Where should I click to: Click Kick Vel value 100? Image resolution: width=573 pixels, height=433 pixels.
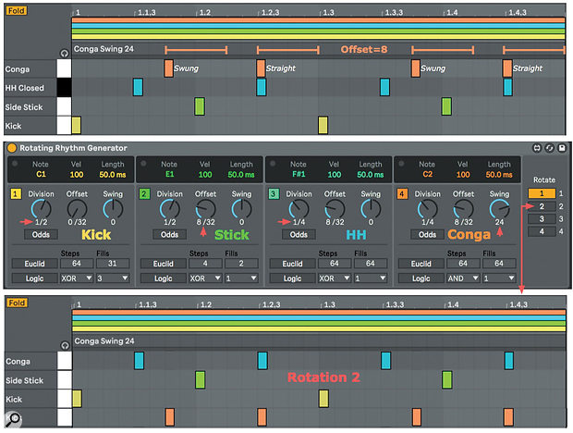(77, 175)
